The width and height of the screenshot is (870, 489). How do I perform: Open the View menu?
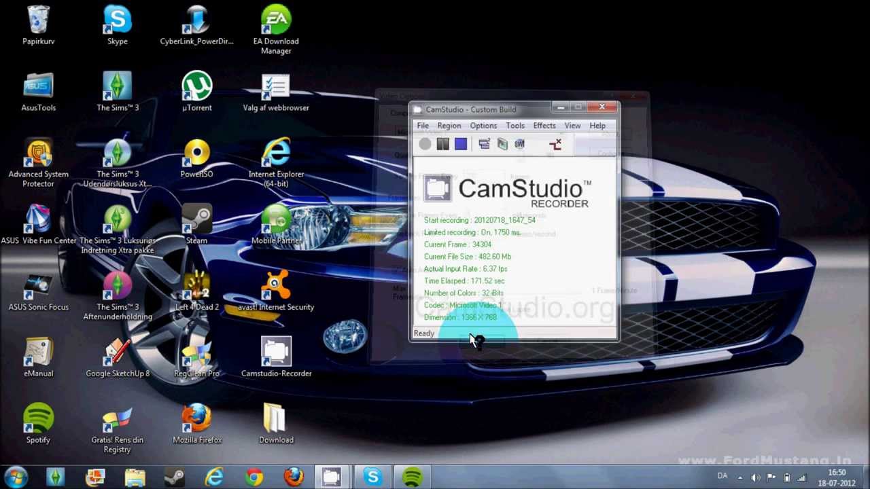pos(572,126)
